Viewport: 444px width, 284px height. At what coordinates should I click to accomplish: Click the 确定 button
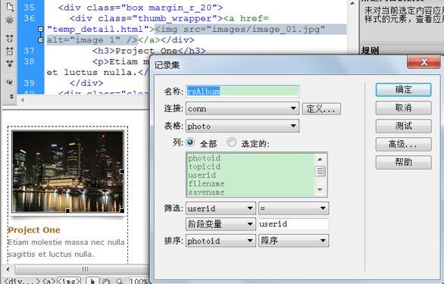(x=404, y=90)
